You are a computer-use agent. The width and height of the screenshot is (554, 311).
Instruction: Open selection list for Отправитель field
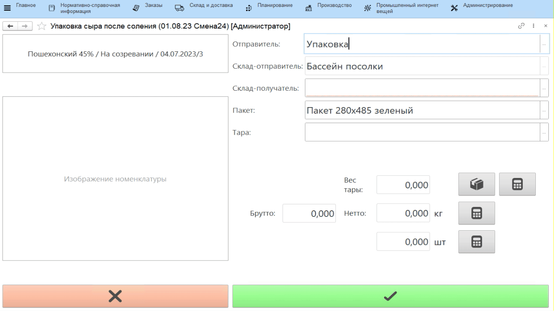(x=544, y=44)
